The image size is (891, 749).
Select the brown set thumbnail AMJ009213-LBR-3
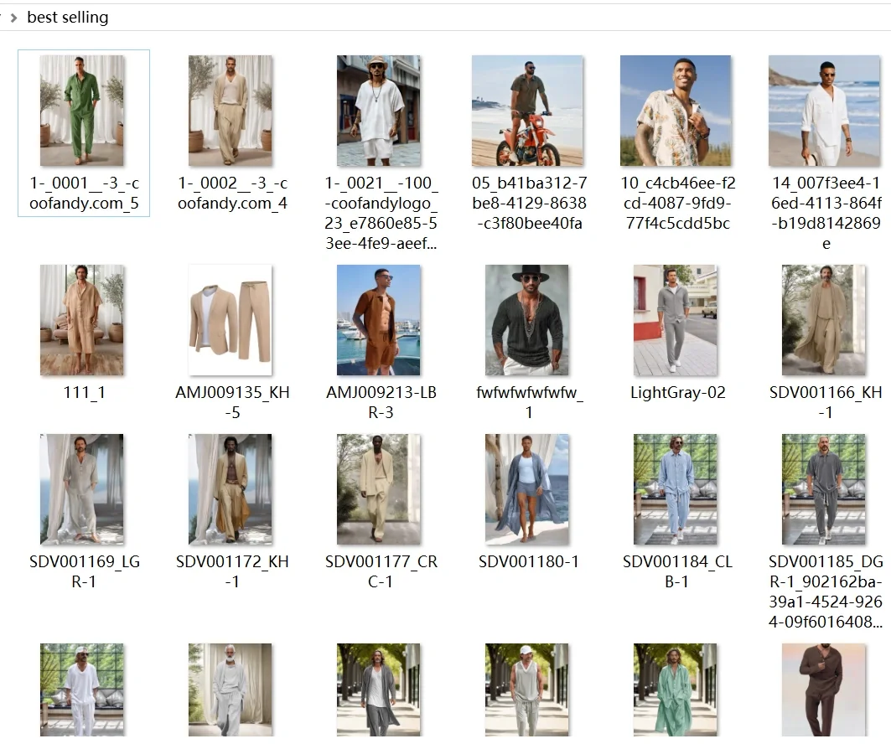[379, 320]
